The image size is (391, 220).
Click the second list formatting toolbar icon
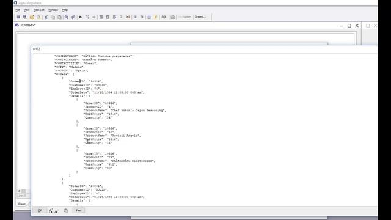[x=108, y=17]
